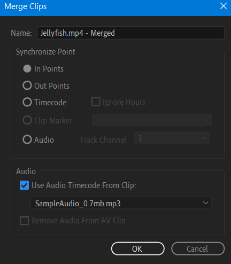Choose Out Points as synchronize point
Viewport: 231px width, 264px height.
pyautogui.click(x=27, y=86)
